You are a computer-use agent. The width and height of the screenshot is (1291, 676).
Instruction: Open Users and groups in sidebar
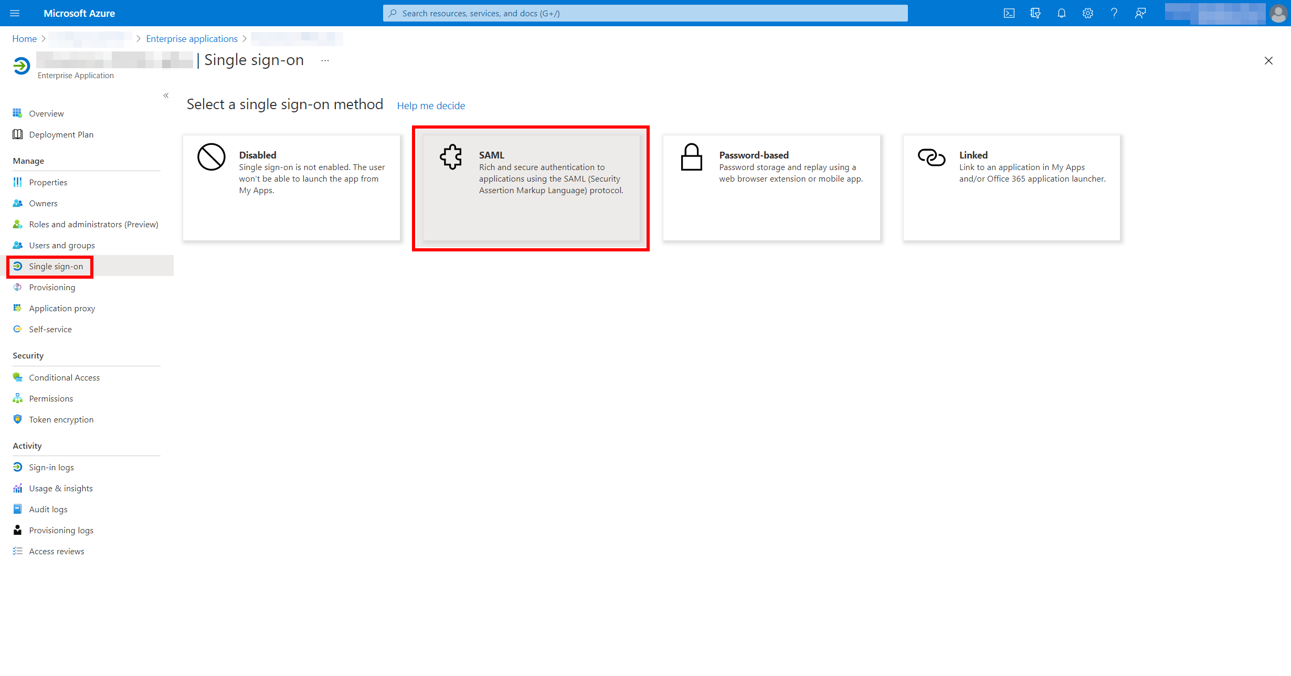[62, 245]
